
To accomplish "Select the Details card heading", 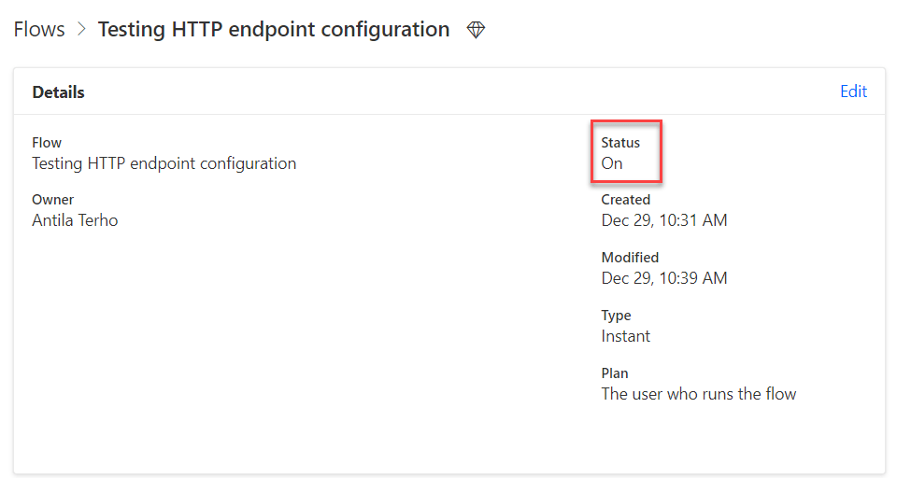I will [x=59, y=92].
